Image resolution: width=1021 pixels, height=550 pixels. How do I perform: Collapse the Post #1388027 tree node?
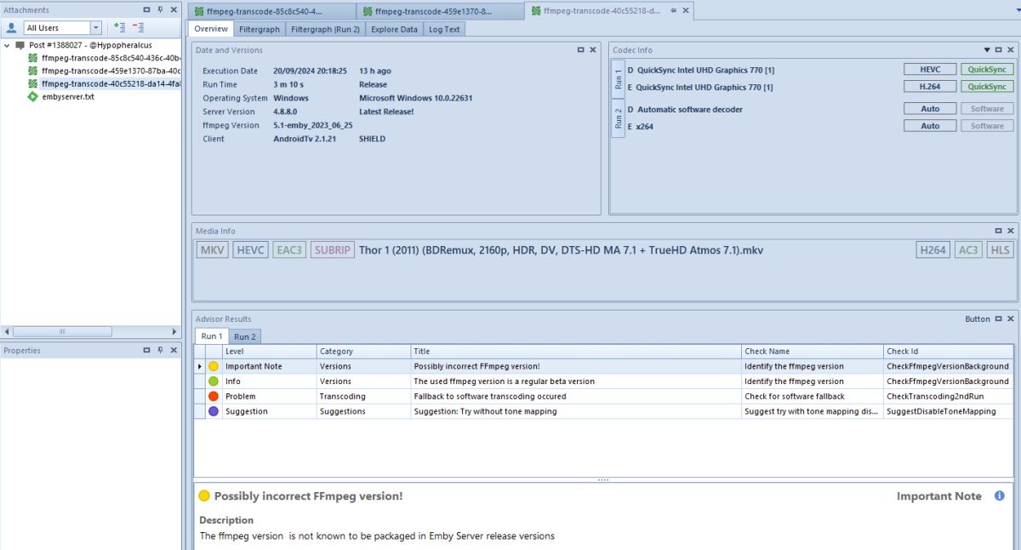click(x=6, y=44)
